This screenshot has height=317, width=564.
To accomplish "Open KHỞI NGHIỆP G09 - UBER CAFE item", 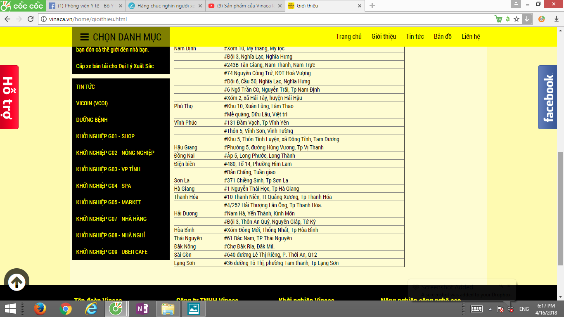I will 112,252.
